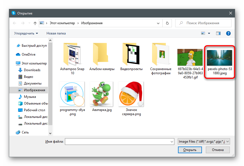244x166 pixels.
Task: Click the change view icon
Action: point(203,33)
